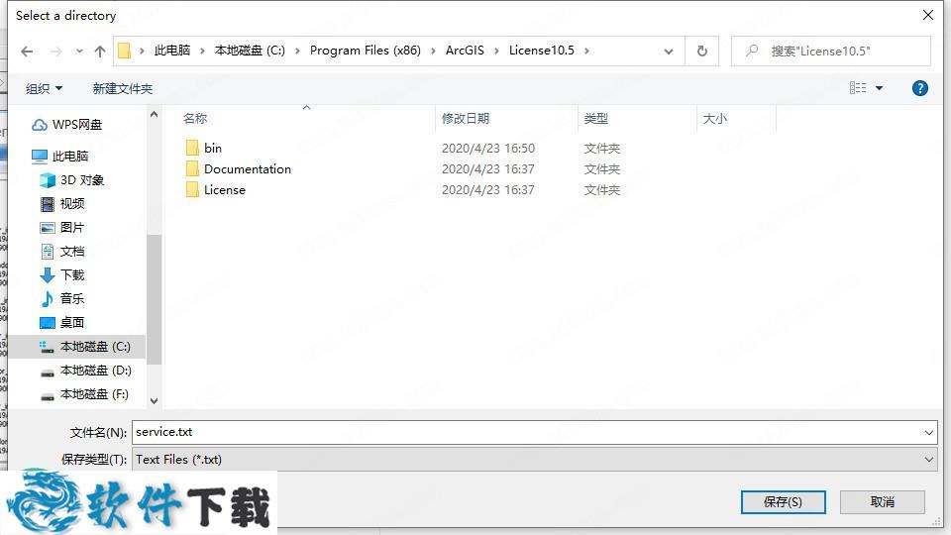
Task: Select the Documentation folder
Action: (248, 169)
